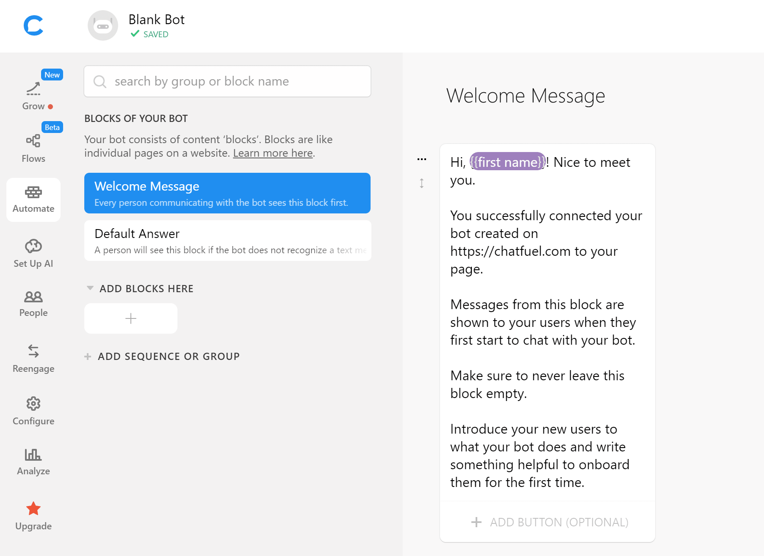Click the Upgrade label
Screen dimensions: 764x556
pyautogui.click(x=33, y=526)
